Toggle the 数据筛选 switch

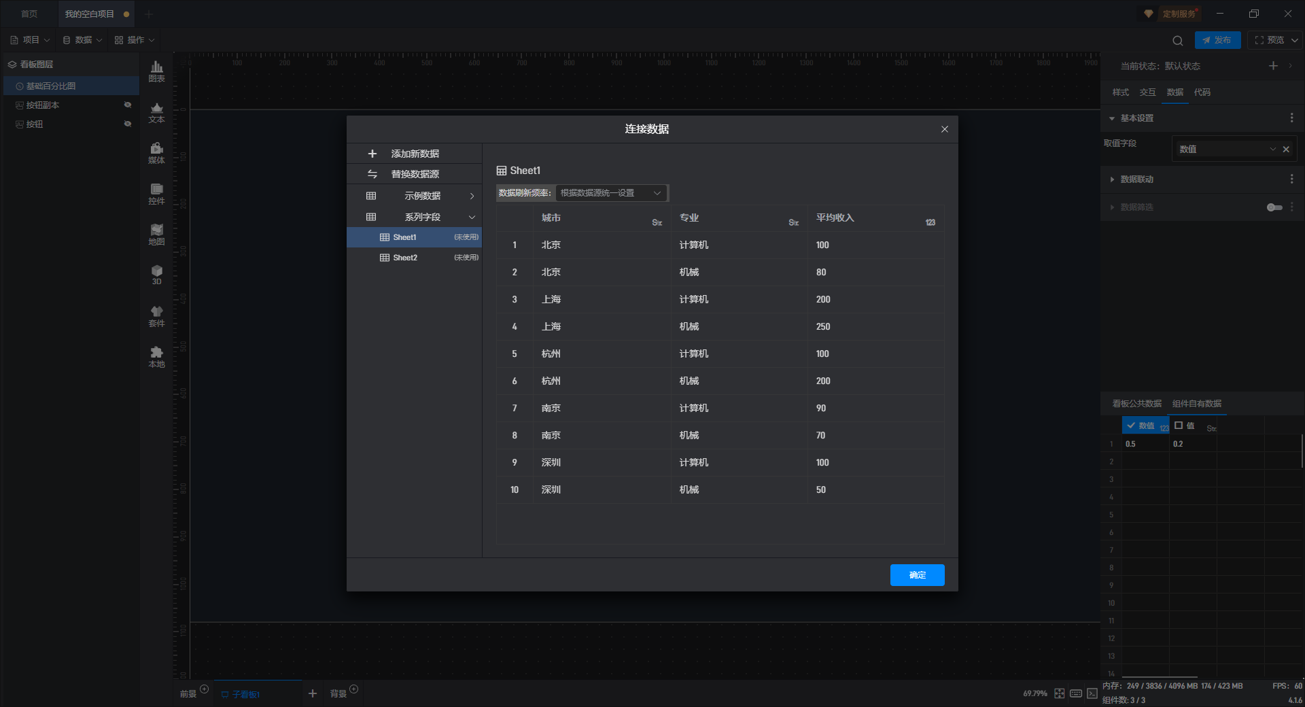pyautogui.click(x=1274, y=207)
